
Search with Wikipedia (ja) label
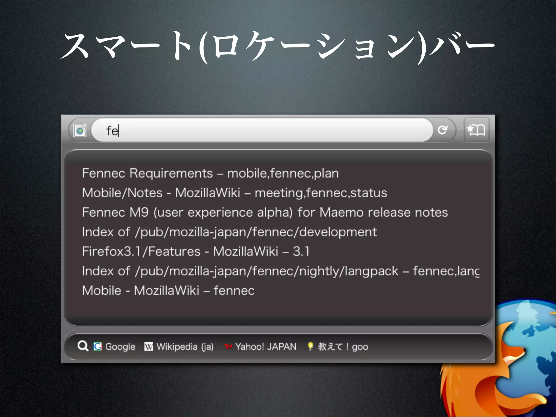click(185, 347)
